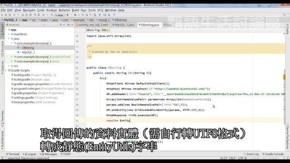Collapse the Gradle Scripts node
The image size is (290, 163).
(x=6, y=71)
